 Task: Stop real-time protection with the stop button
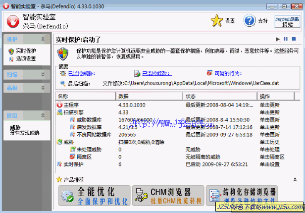[294, 39]
